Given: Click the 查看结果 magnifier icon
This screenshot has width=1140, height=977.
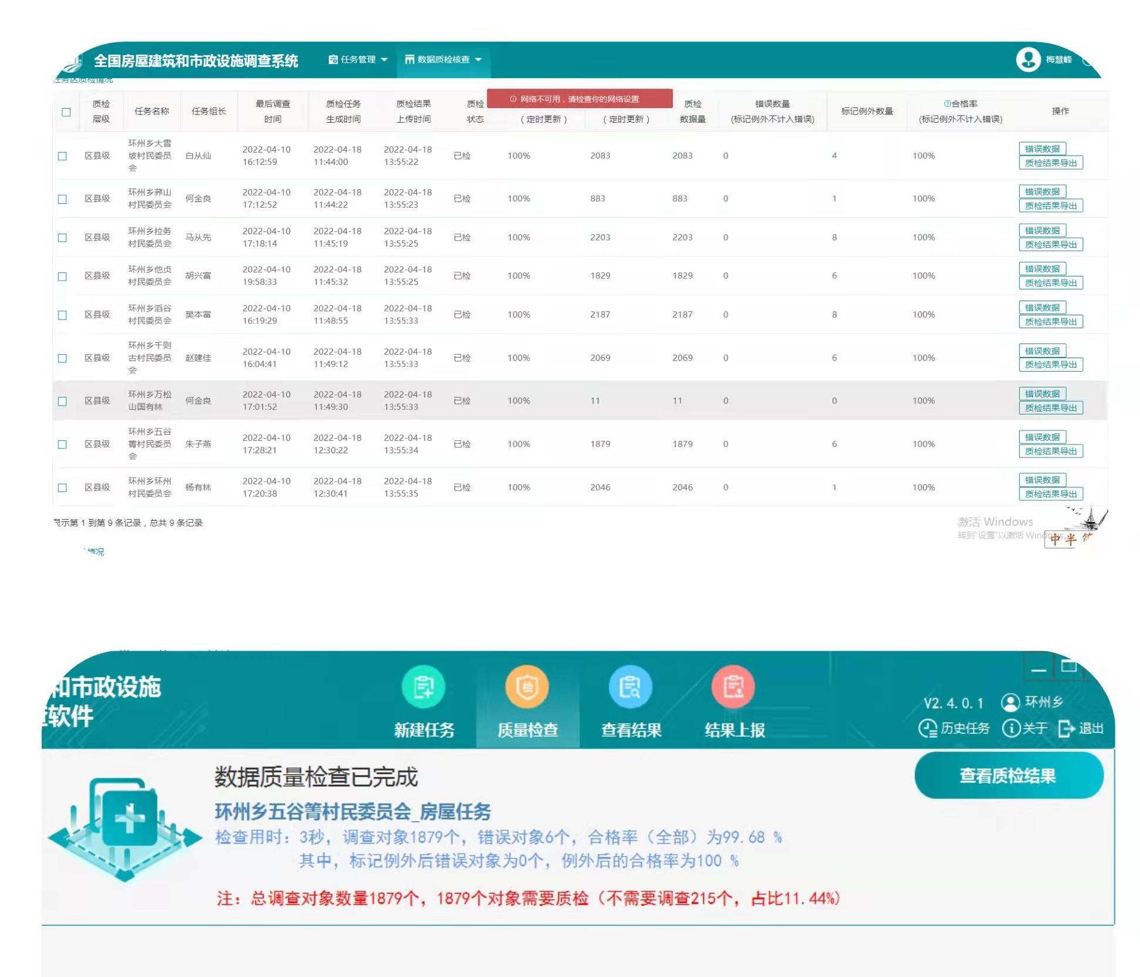Looking at the screenshot, I should pos(630,687).
